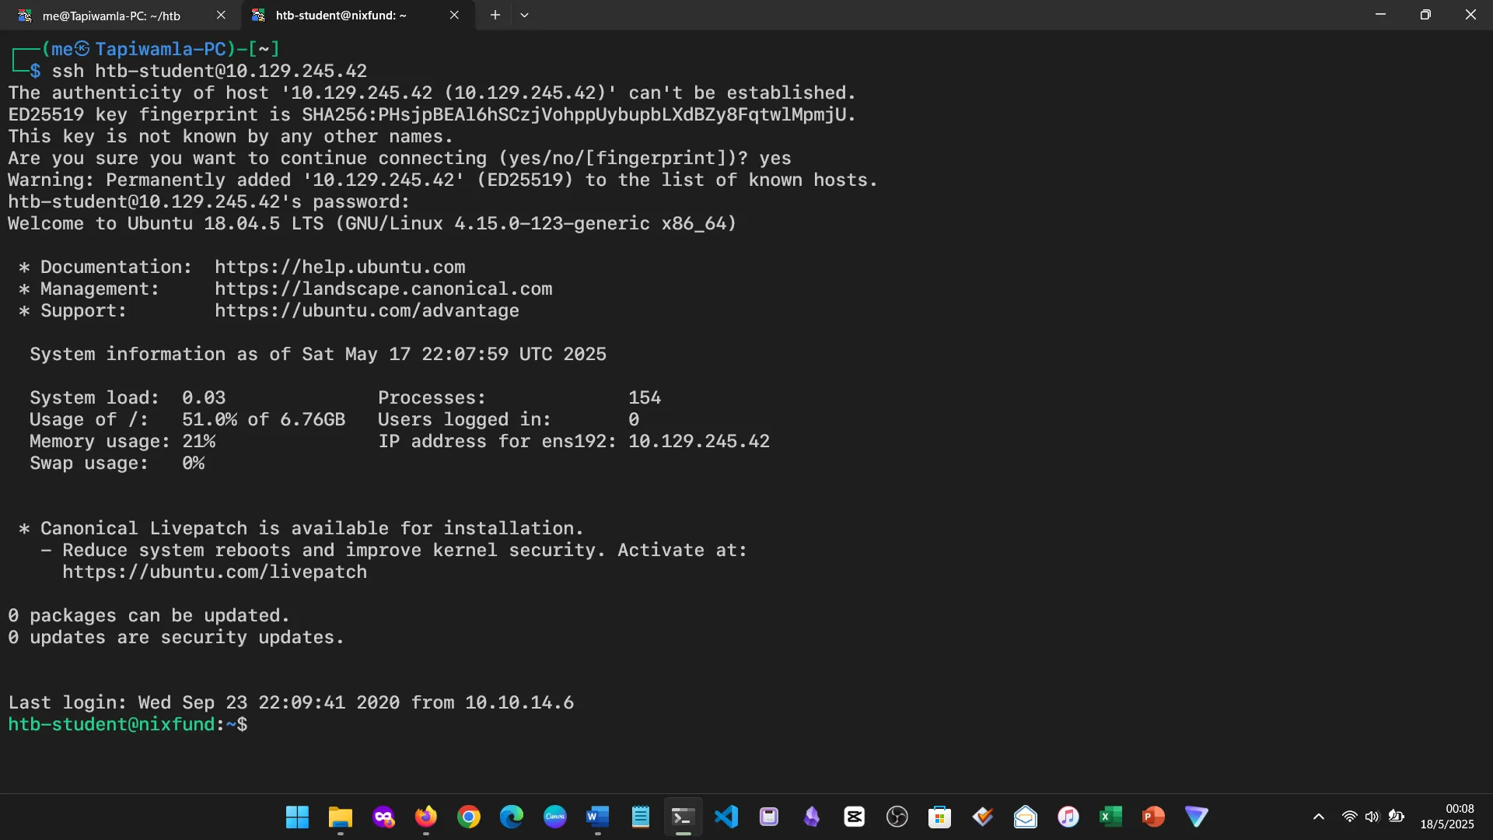Open the landscape.canonical.com link
The width and height of the screenshot is (1493, 840).
tap(383, 289)
